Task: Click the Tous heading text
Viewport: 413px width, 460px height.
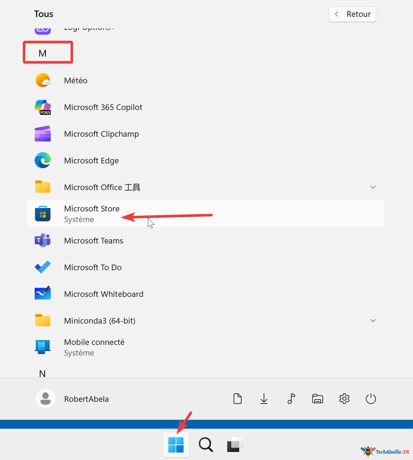Action: (x=44, y=14)
